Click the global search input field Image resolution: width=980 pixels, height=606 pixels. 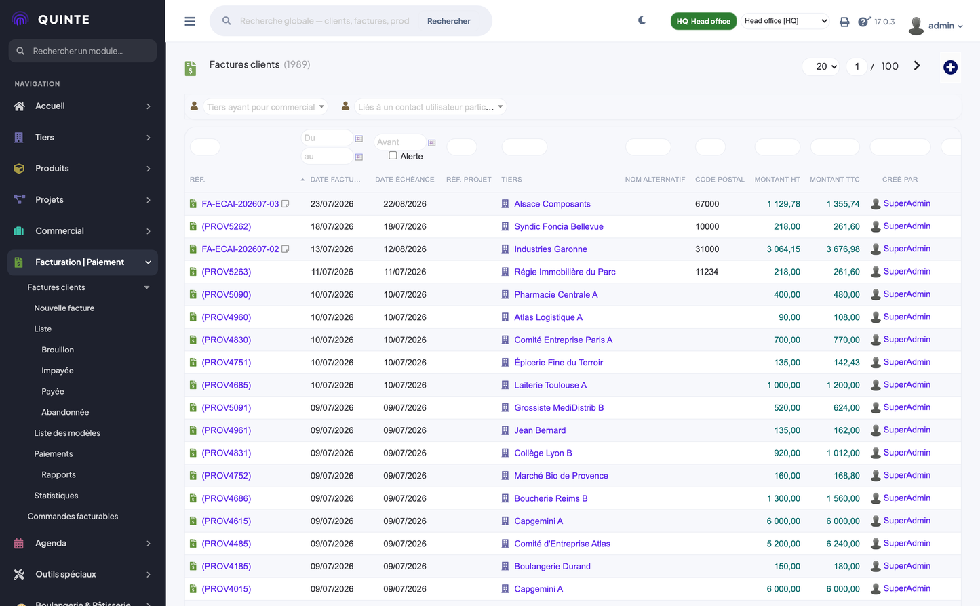[x=326, y=21]
